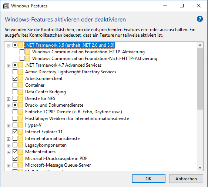Screen dimensions: 208x187
Task: Enable Windows Communication Foundation-HTTP-Aktivierung checkbox
Action: click(22, 51)
